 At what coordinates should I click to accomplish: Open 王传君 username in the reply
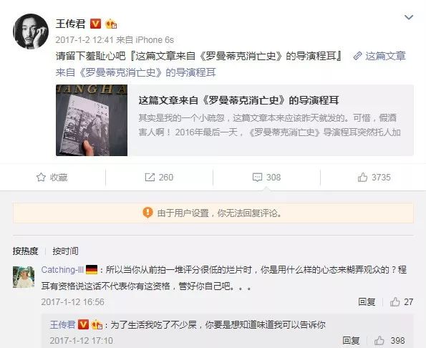[62, 324]
